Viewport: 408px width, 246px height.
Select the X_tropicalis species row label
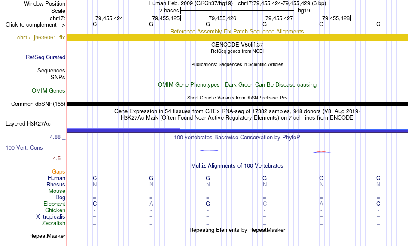tap(51, 217)
